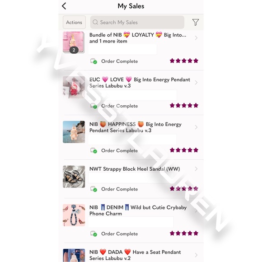Open the DADA Have a Seat chevron
The image size is (262, 262).
[196, 255]
